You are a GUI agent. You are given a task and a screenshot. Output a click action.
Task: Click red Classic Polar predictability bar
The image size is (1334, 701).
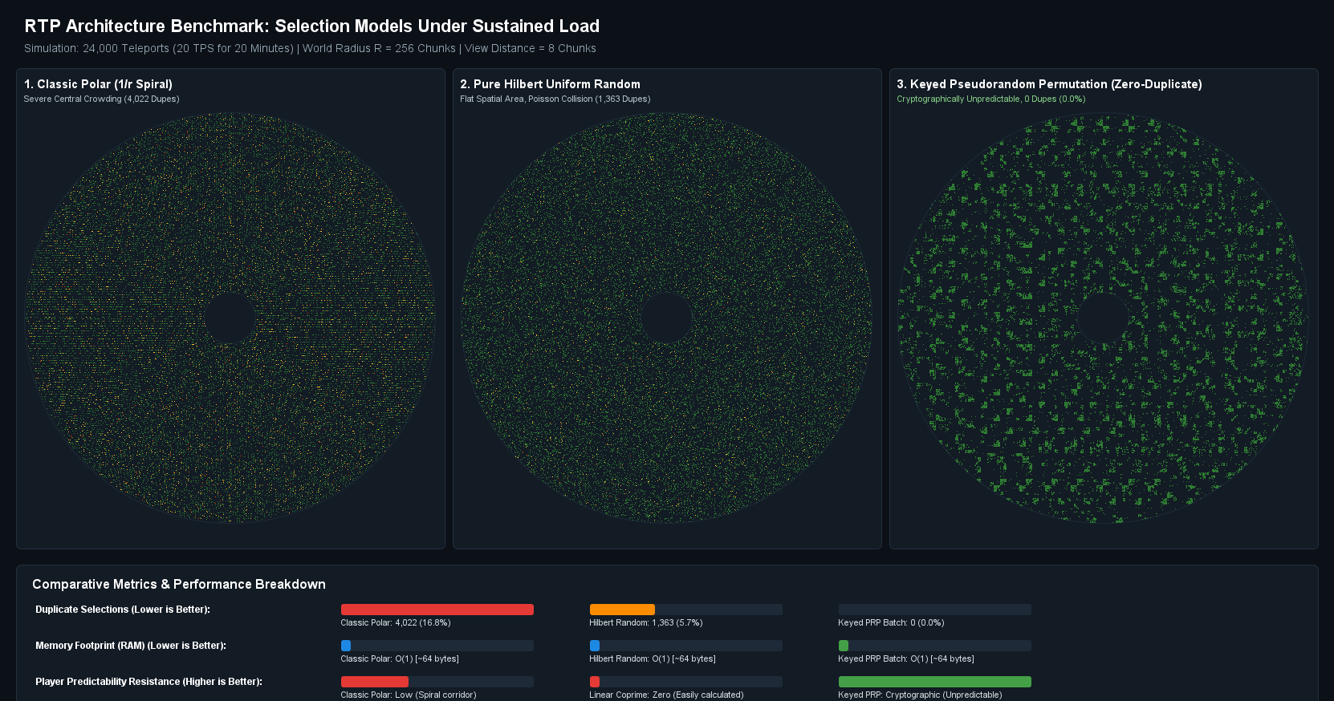[375, 682]
